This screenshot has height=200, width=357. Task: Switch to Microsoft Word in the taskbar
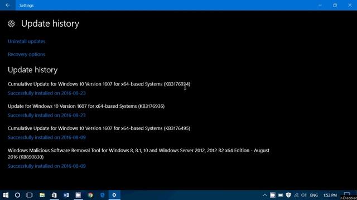point(66,195)
